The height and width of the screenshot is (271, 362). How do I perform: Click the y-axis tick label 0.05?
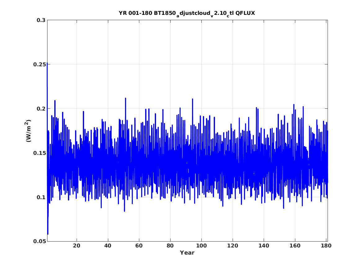39,242
